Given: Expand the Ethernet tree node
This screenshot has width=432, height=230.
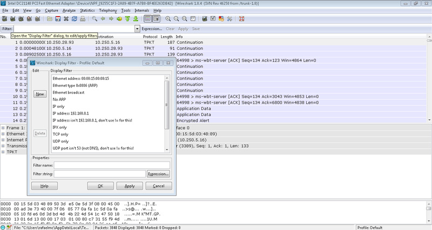Looking at the screenshot, I should pos(3,134).
